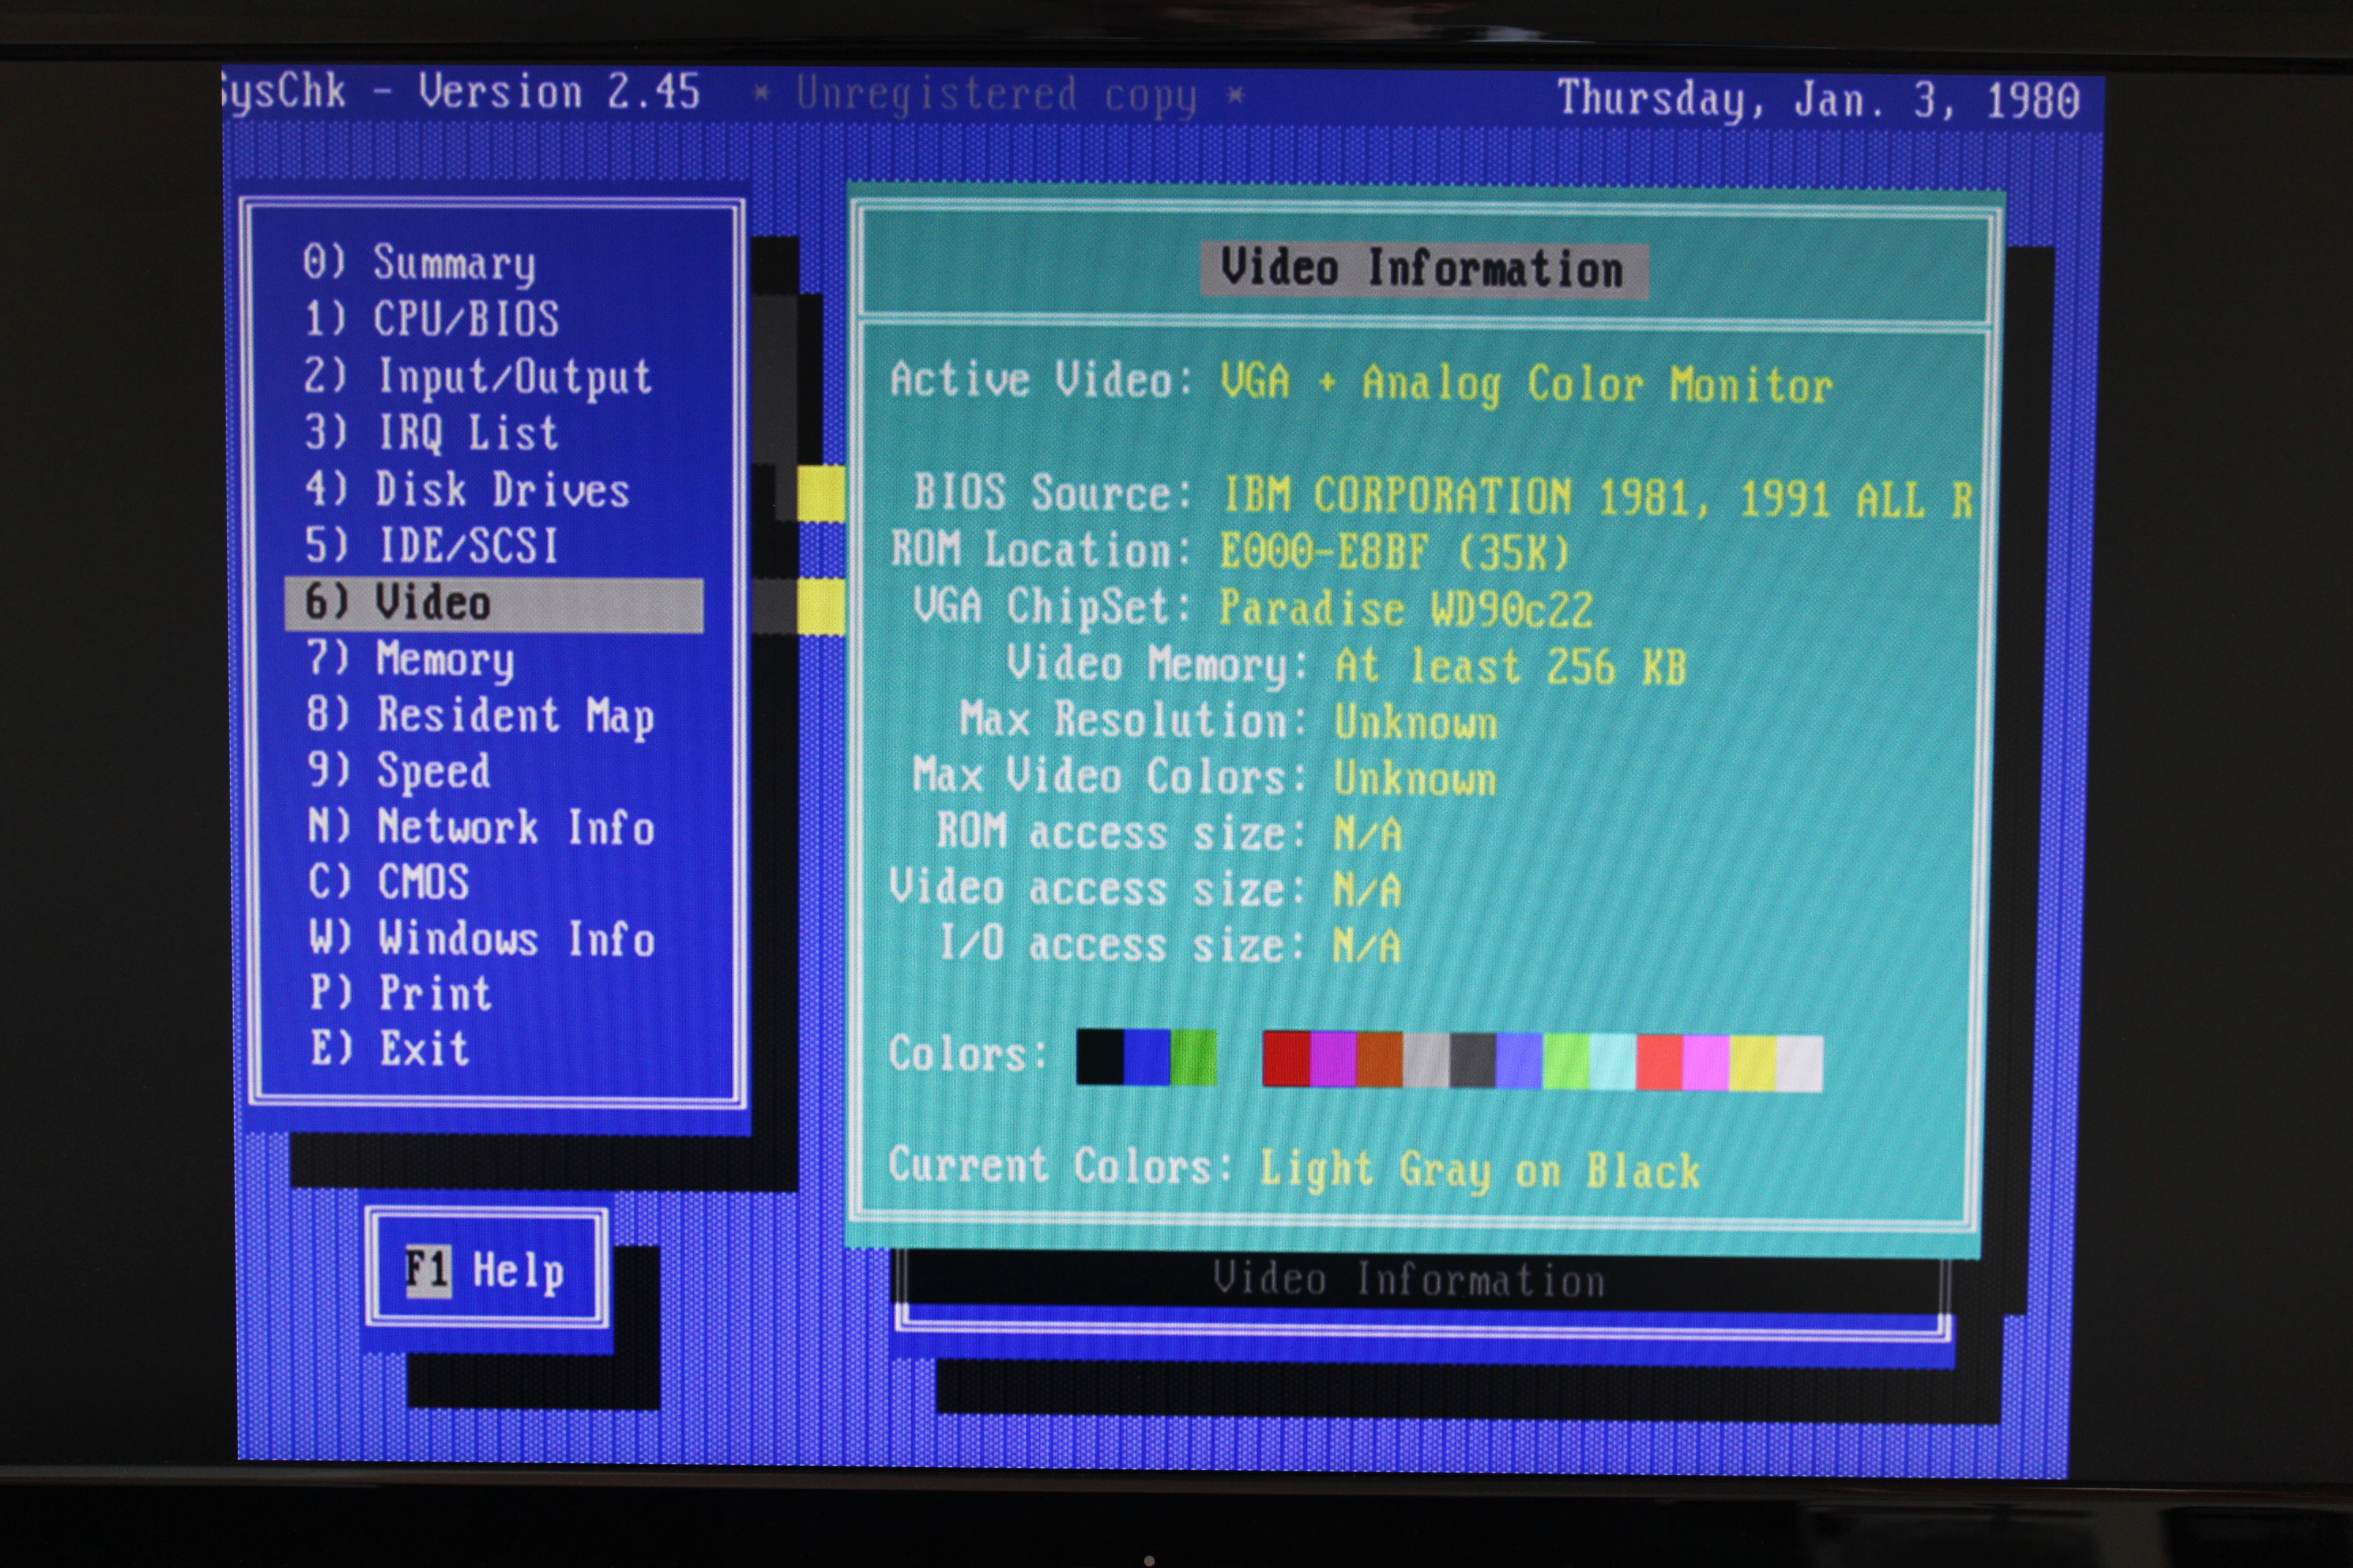Viewport: 2353px width, 1568px height.
Task: Click the dimmed 'Video Information' bar at the bottom
Action: [1409, 1281]
